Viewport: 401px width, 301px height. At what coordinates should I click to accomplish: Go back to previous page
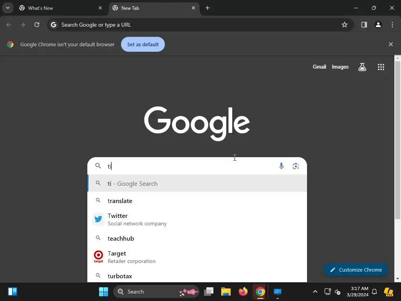point(9,25)
